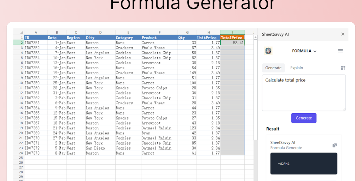The width and height of the screenshot is (362, 181).
Task: Copy the generated formula result
Action: [x=334, y=145]
